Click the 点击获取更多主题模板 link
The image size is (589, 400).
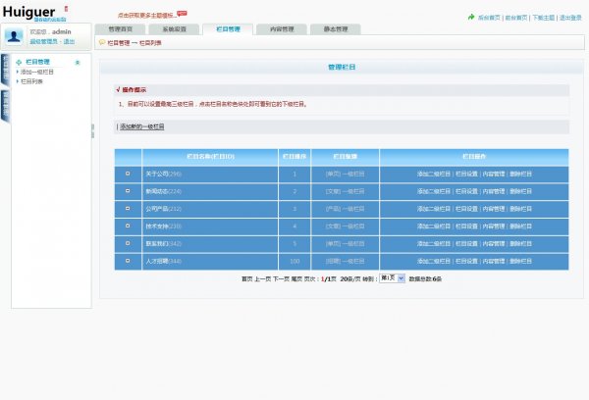[147, 16]
